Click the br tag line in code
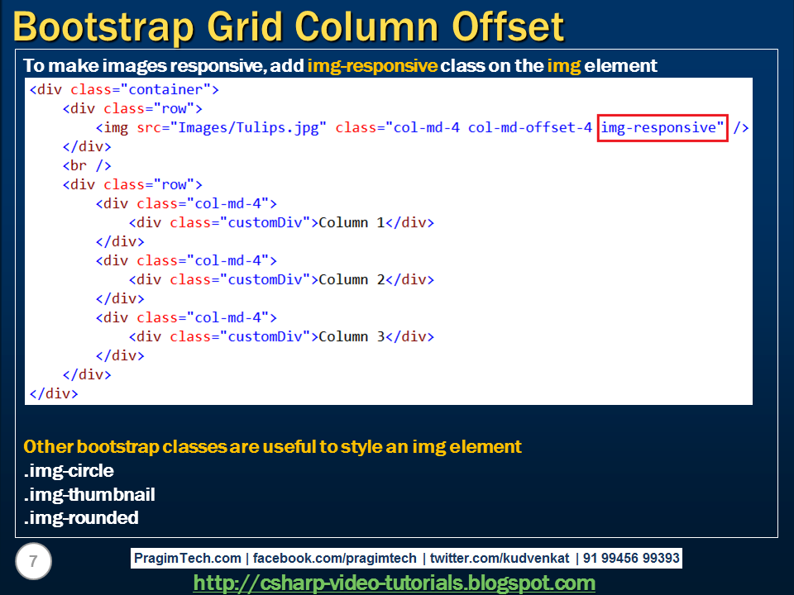This screenshot has width=794, height=595. 87,165
